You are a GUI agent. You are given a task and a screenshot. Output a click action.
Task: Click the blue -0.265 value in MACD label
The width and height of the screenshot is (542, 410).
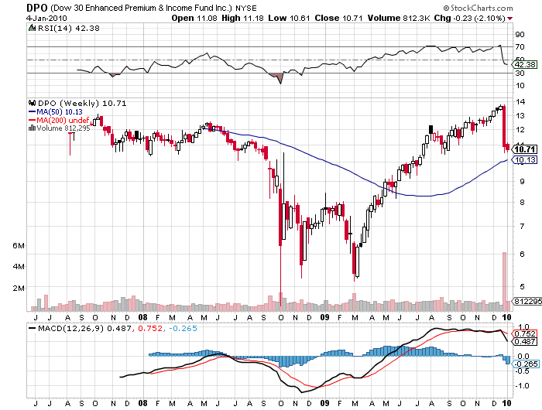(x=184, y=329)
